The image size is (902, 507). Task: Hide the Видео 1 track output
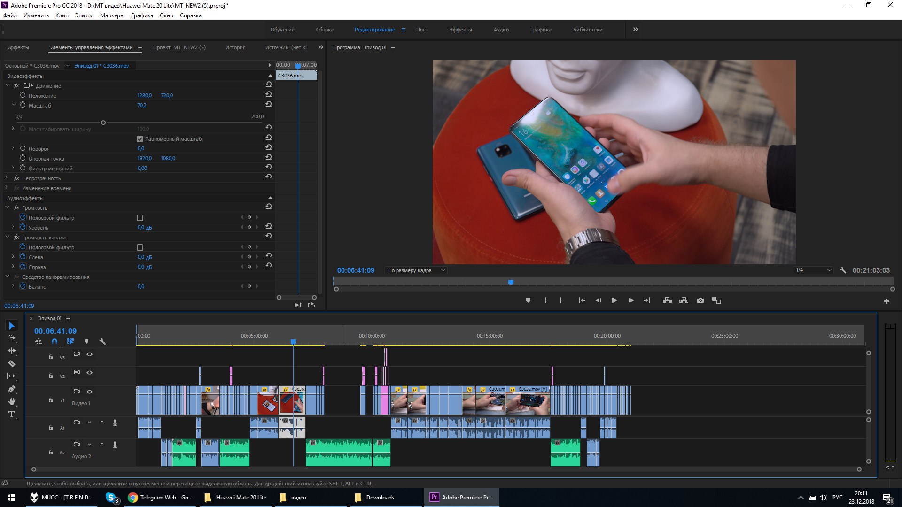[89, 392]
